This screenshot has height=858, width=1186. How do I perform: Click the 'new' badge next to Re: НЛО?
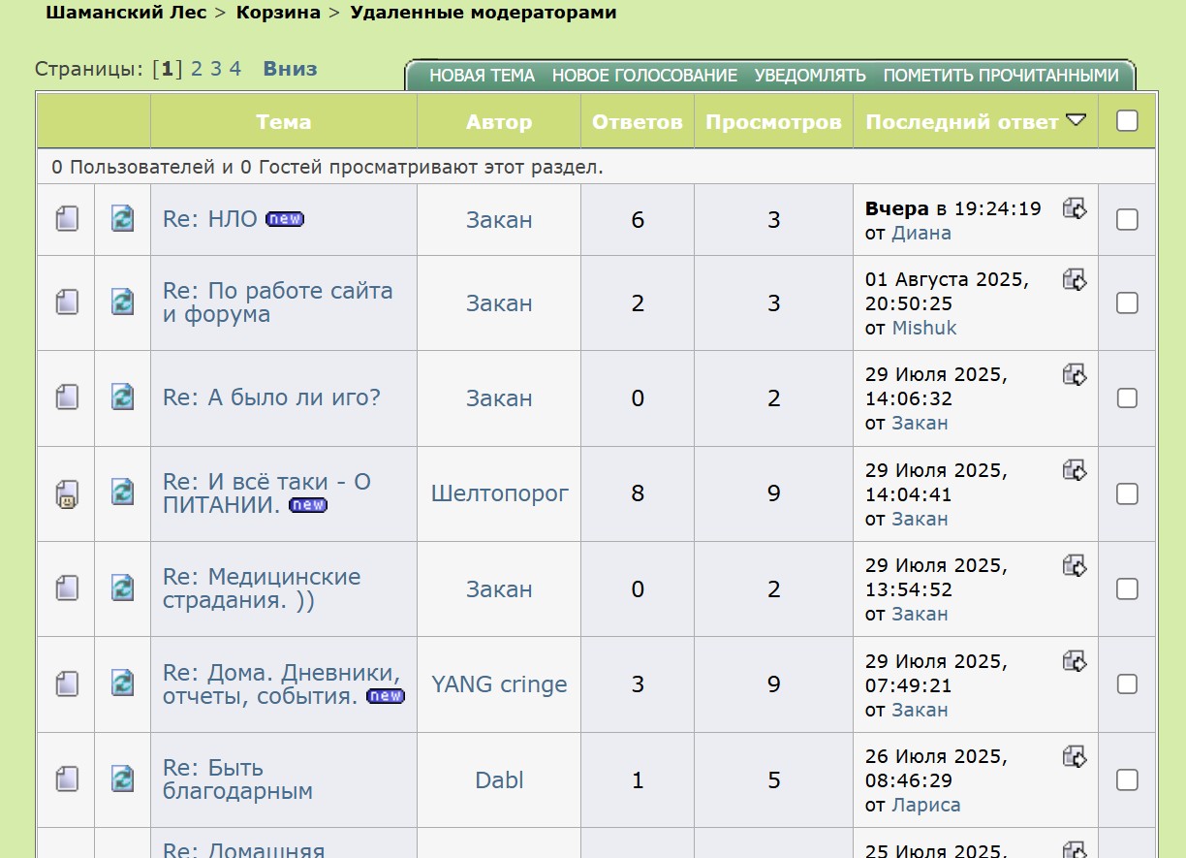(285, 219)
